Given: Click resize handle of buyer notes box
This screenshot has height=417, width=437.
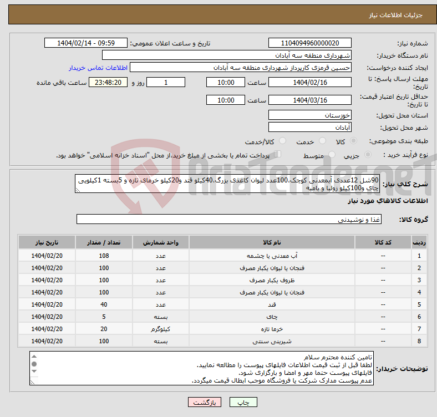Looking at the screenshot, I should click(x=32, y=383).
